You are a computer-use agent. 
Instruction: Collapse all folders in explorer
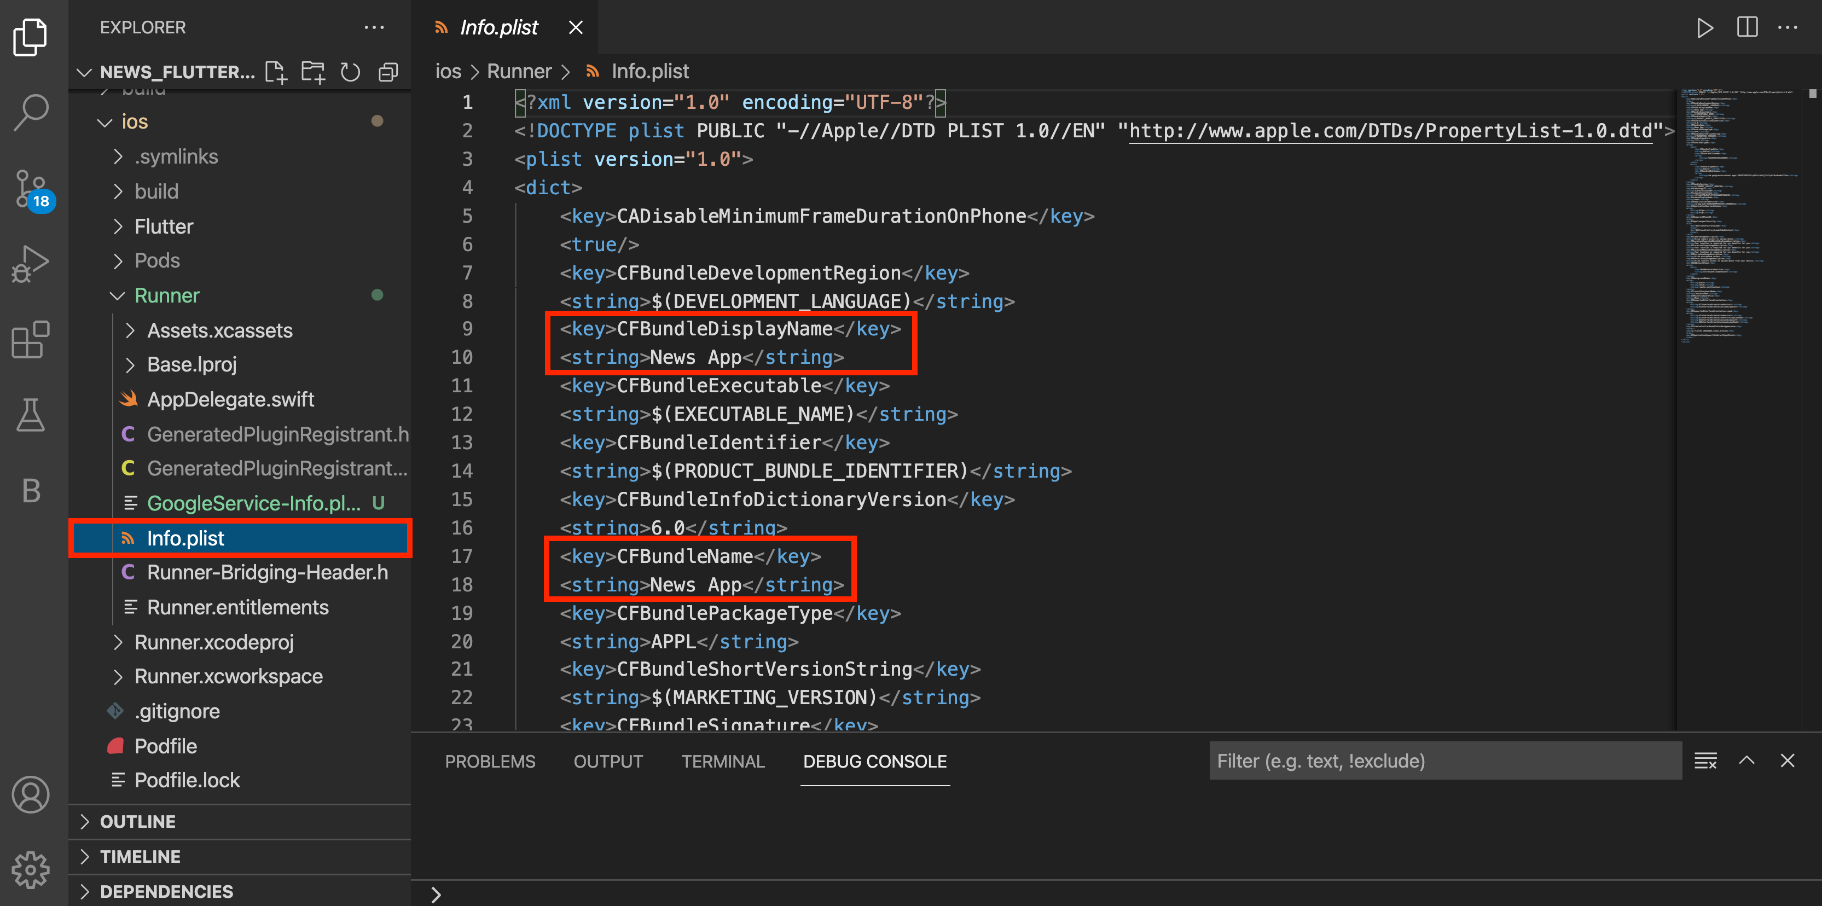pos(388,72)
